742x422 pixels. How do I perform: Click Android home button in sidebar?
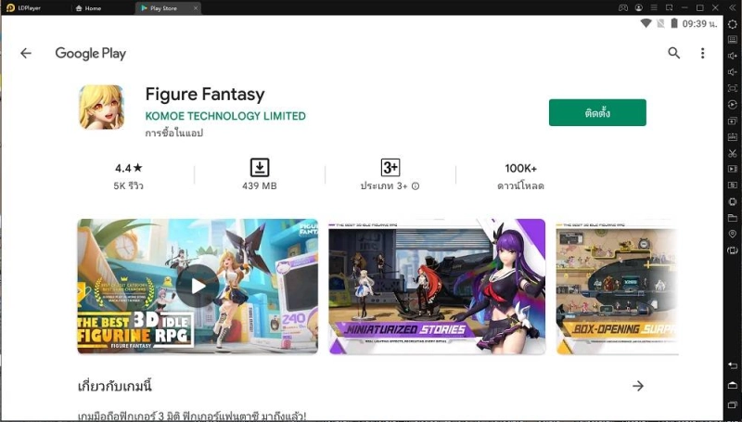[732, 385]
